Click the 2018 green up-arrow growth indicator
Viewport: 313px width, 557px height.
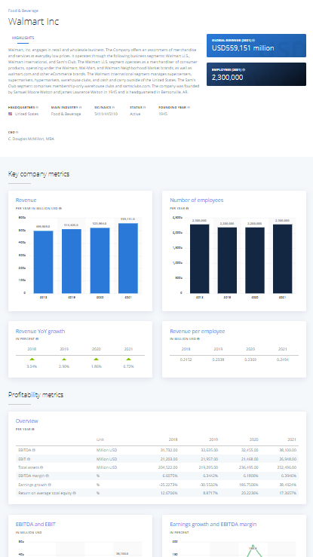click(x=32, y=359)
